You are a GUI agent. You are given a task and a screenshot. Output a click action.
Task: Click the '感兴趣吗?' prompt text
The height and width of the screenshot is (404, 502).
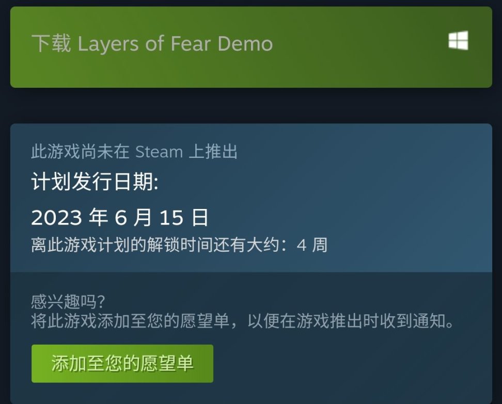[68, 301]
